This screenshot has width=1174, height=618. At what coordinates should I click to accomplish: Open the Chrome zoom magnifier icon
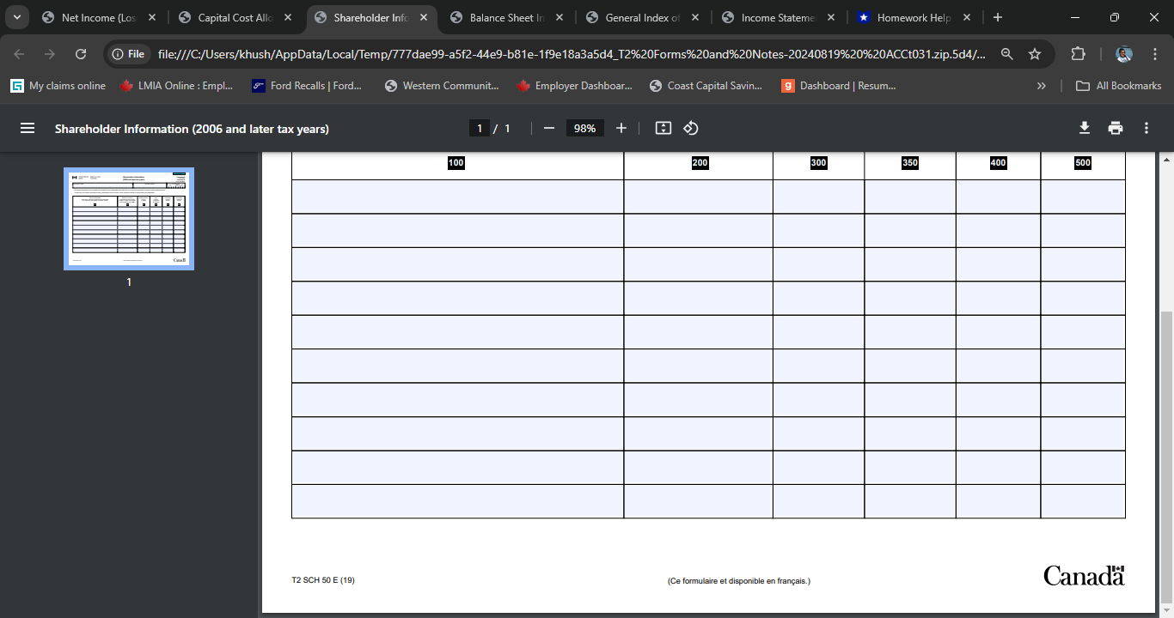1007,54
